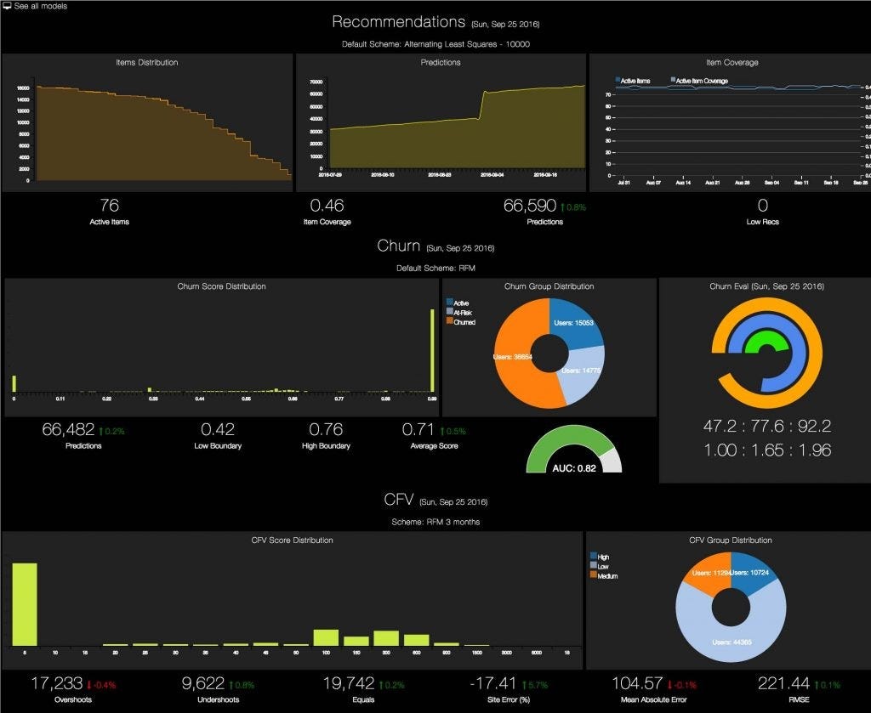This screenshot has height=713, width=871.
Task: Click the tall 0.99 bar in Churn Score Distribution
Action: pos(432,351)
